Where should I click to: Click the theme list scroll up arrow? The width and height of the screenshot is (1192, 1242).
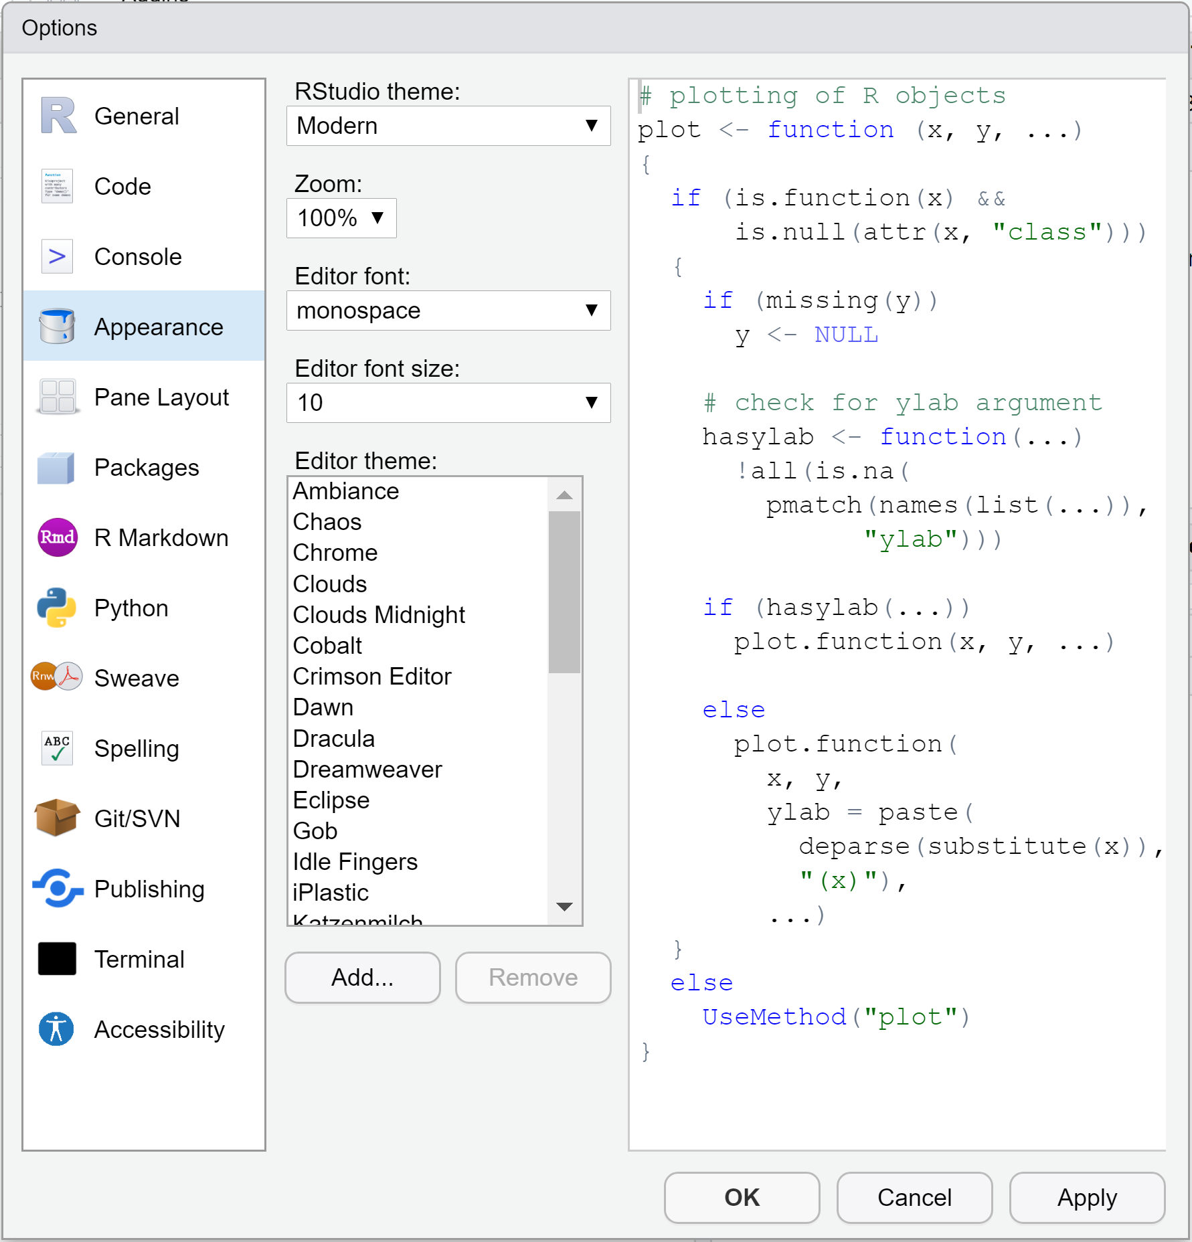point(564,495)
